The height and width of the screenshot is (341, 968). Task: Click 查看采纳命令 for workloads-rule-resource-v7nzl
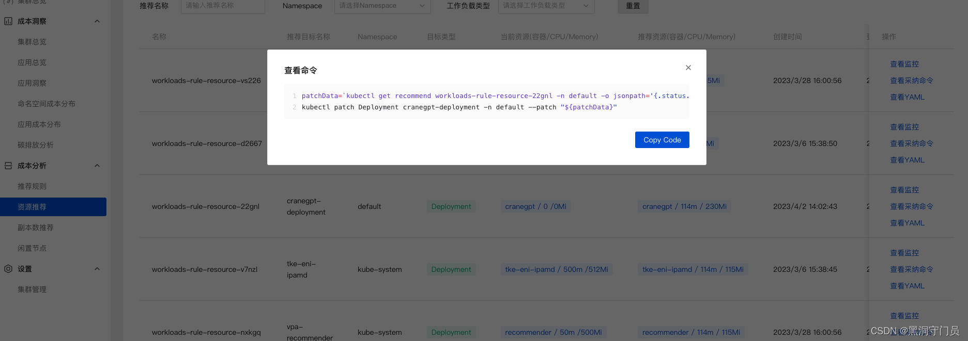912,269
